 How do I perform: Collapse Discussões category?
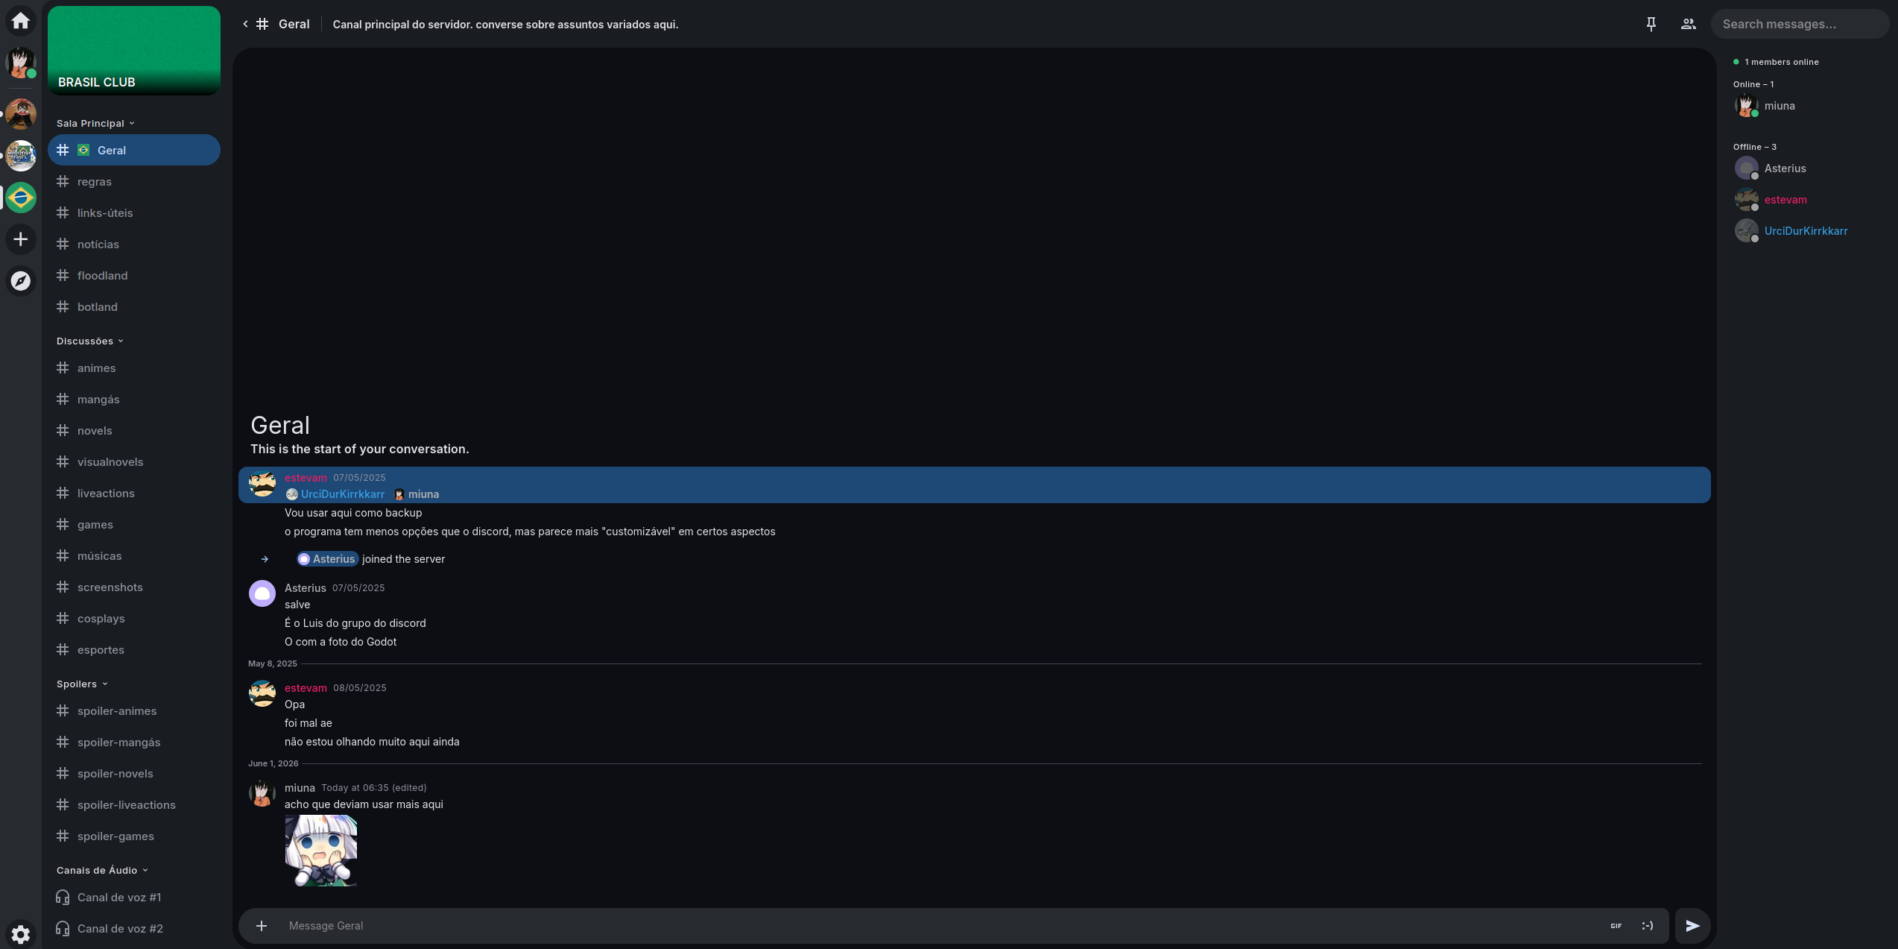click(x=90, y=341)
